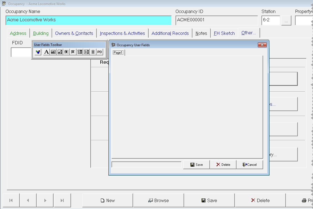
Task: Click Delete in the Occupancy User Fields dialog
Action: 223,164
